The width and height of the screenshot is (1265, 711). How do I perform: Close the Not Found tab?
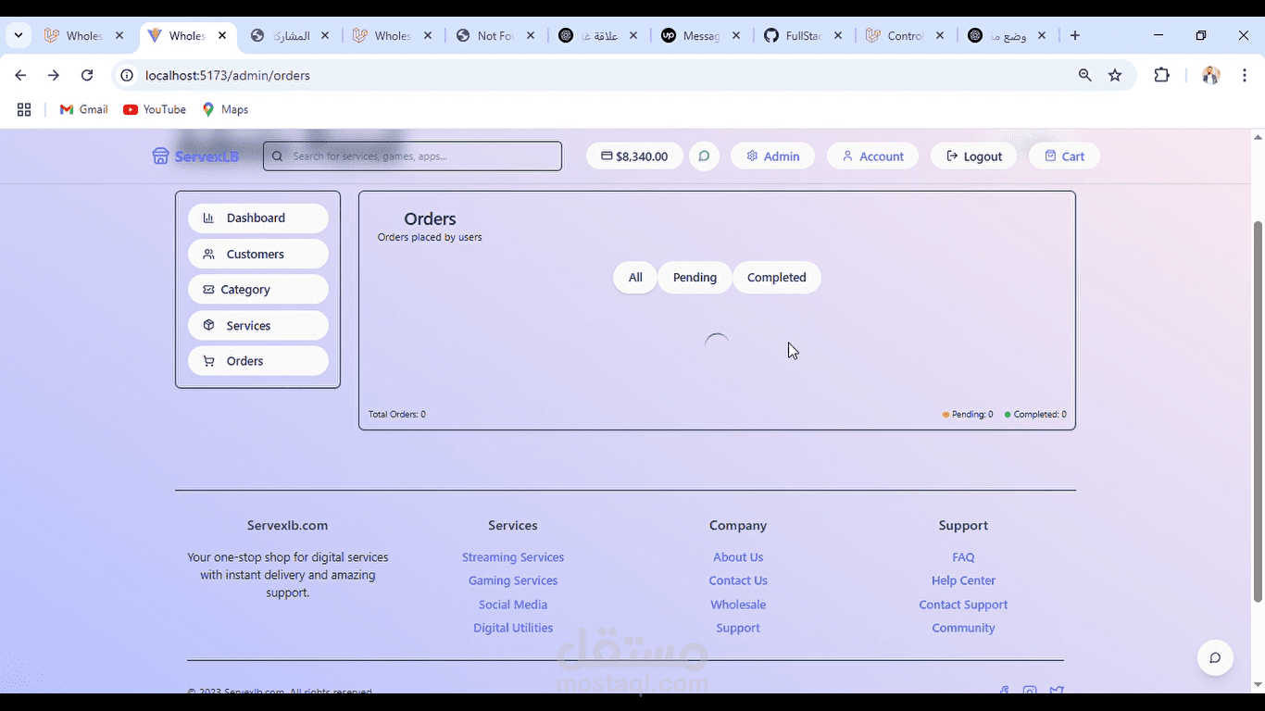point(531,35)
